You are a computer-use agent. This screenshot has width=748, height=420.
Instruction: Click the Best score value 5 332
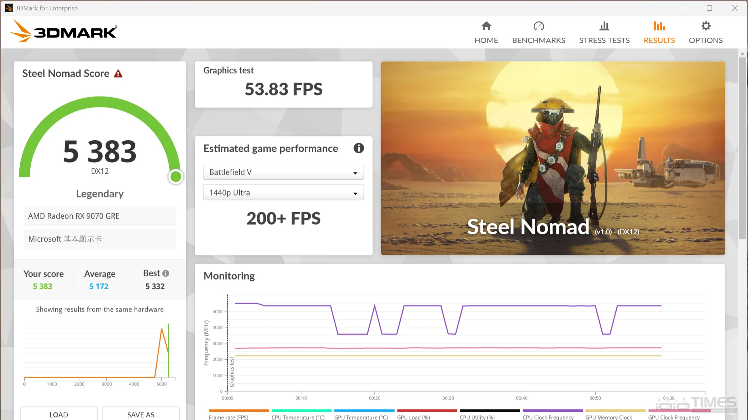coord(155,286)
